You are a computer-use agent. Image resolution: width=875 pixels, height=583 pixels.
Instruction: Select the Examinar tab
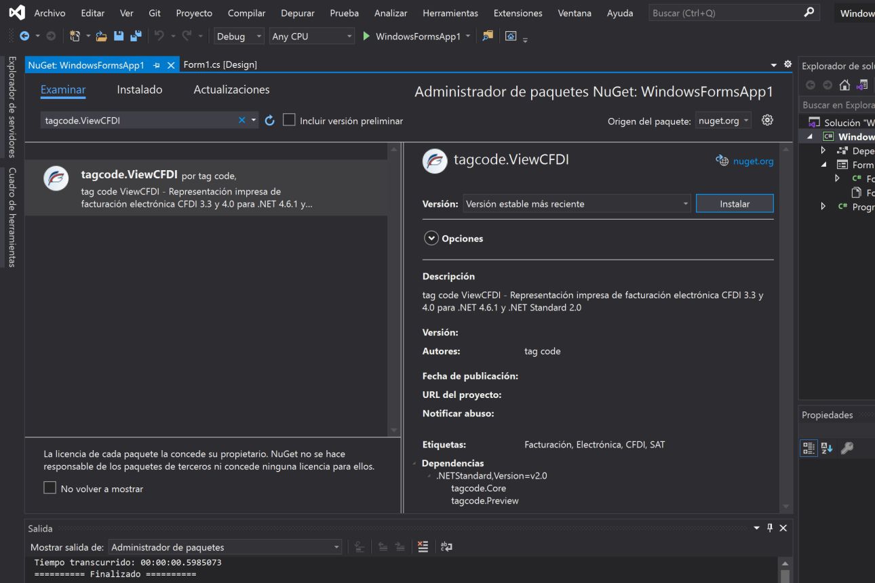tap(63, 89)
